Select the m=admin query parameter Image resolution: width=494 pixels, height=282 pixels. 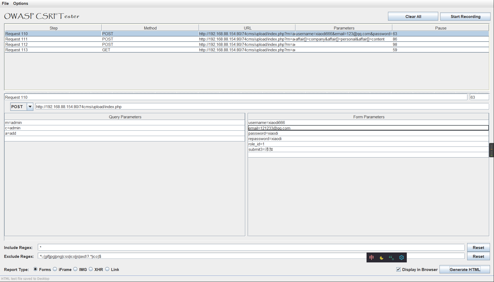click(x=125, y=123)
